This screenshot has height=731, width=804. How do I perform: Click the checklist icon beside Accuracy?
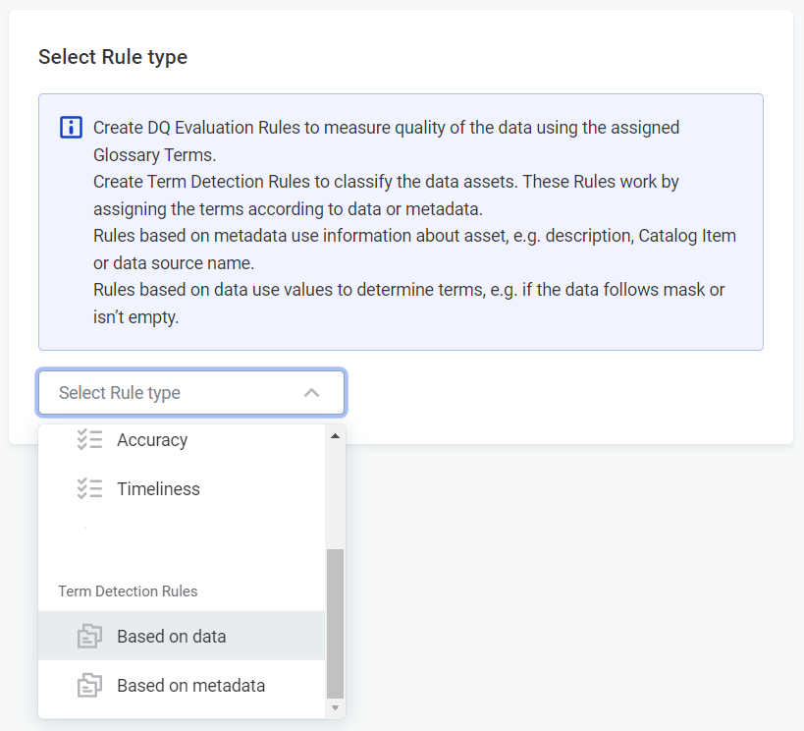89,440
